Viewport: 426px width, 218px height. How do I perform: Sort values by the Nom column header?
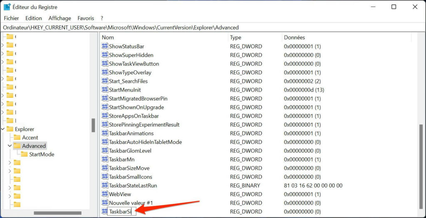point(108,37)
